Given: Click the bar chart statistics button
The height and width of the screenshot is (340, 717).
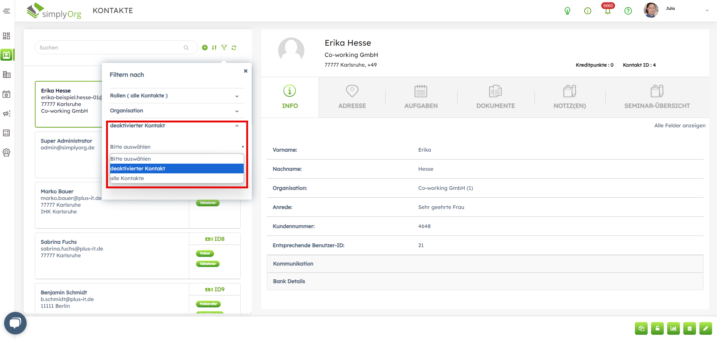Looking at the screenshot, I should (673, 328).
